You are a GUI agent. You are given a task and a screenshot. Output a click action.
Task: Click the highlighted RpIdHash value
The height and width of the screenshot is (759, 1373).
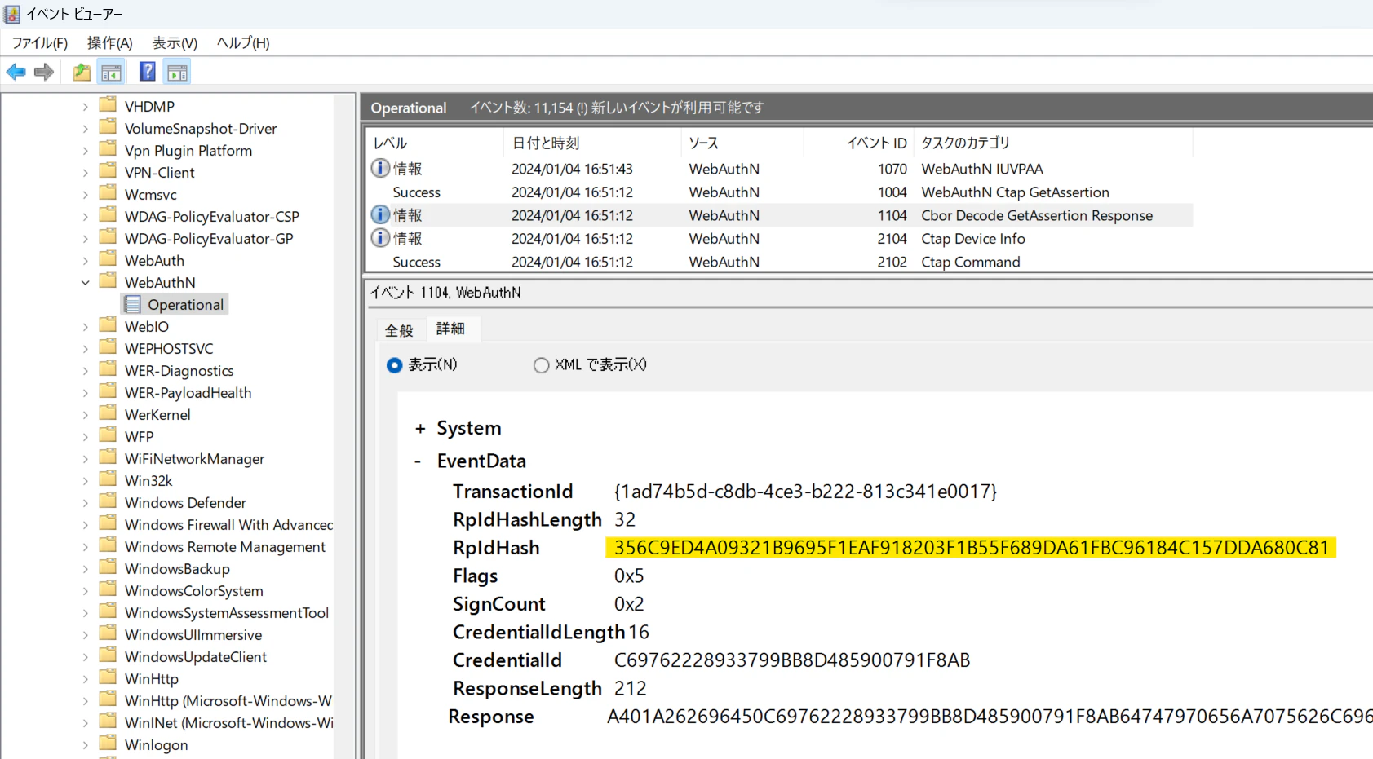coord(971,548)
